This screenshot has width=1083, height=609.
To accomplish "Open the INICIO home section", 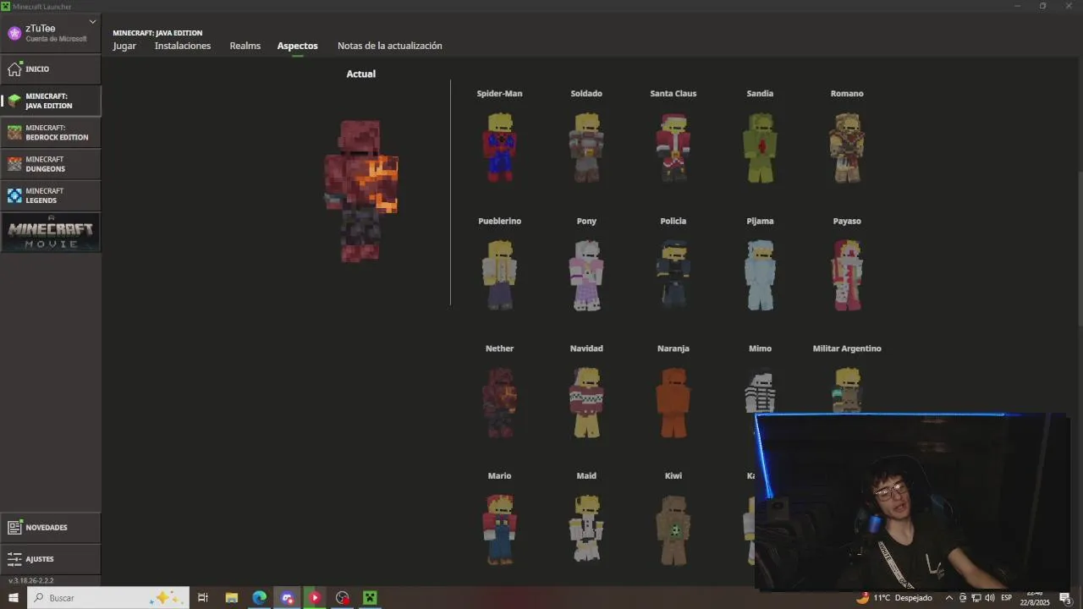I will (x=51, y=69).
